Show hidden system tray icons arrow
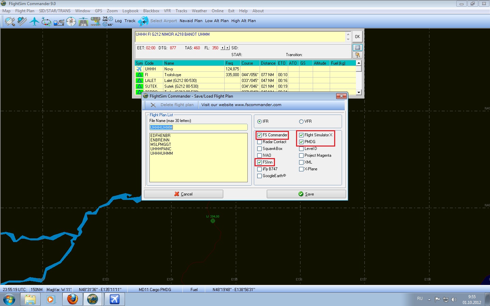The image size is (490, 306). [429, 300]
